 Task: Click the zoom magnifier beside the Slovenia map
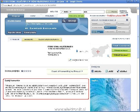[x=108, y=56]
